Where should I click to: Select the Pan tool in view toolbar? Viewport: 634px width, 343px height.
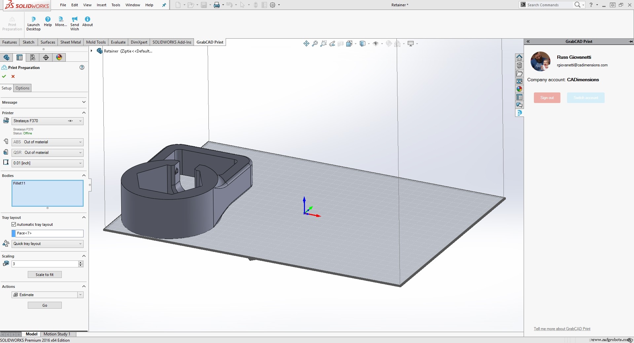(306, 43)
